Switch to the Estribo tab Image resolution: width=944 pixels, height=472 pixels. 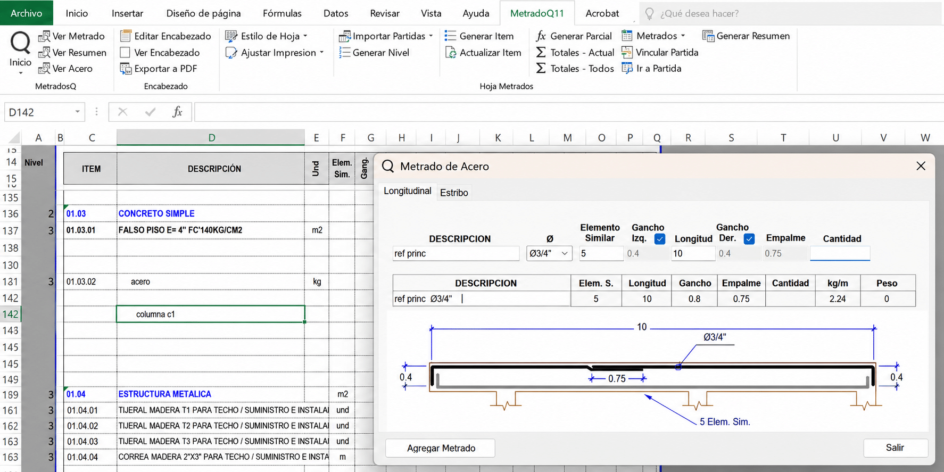tap(454, 193)
